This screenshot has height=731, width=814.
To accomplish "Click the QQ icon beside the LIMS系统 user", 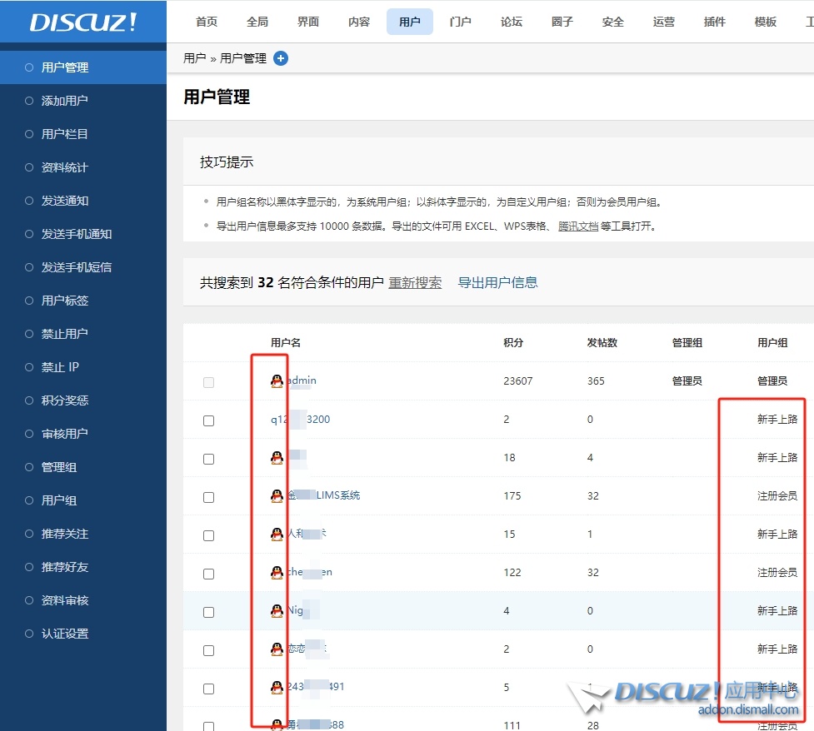I will (x=277, y=496).
